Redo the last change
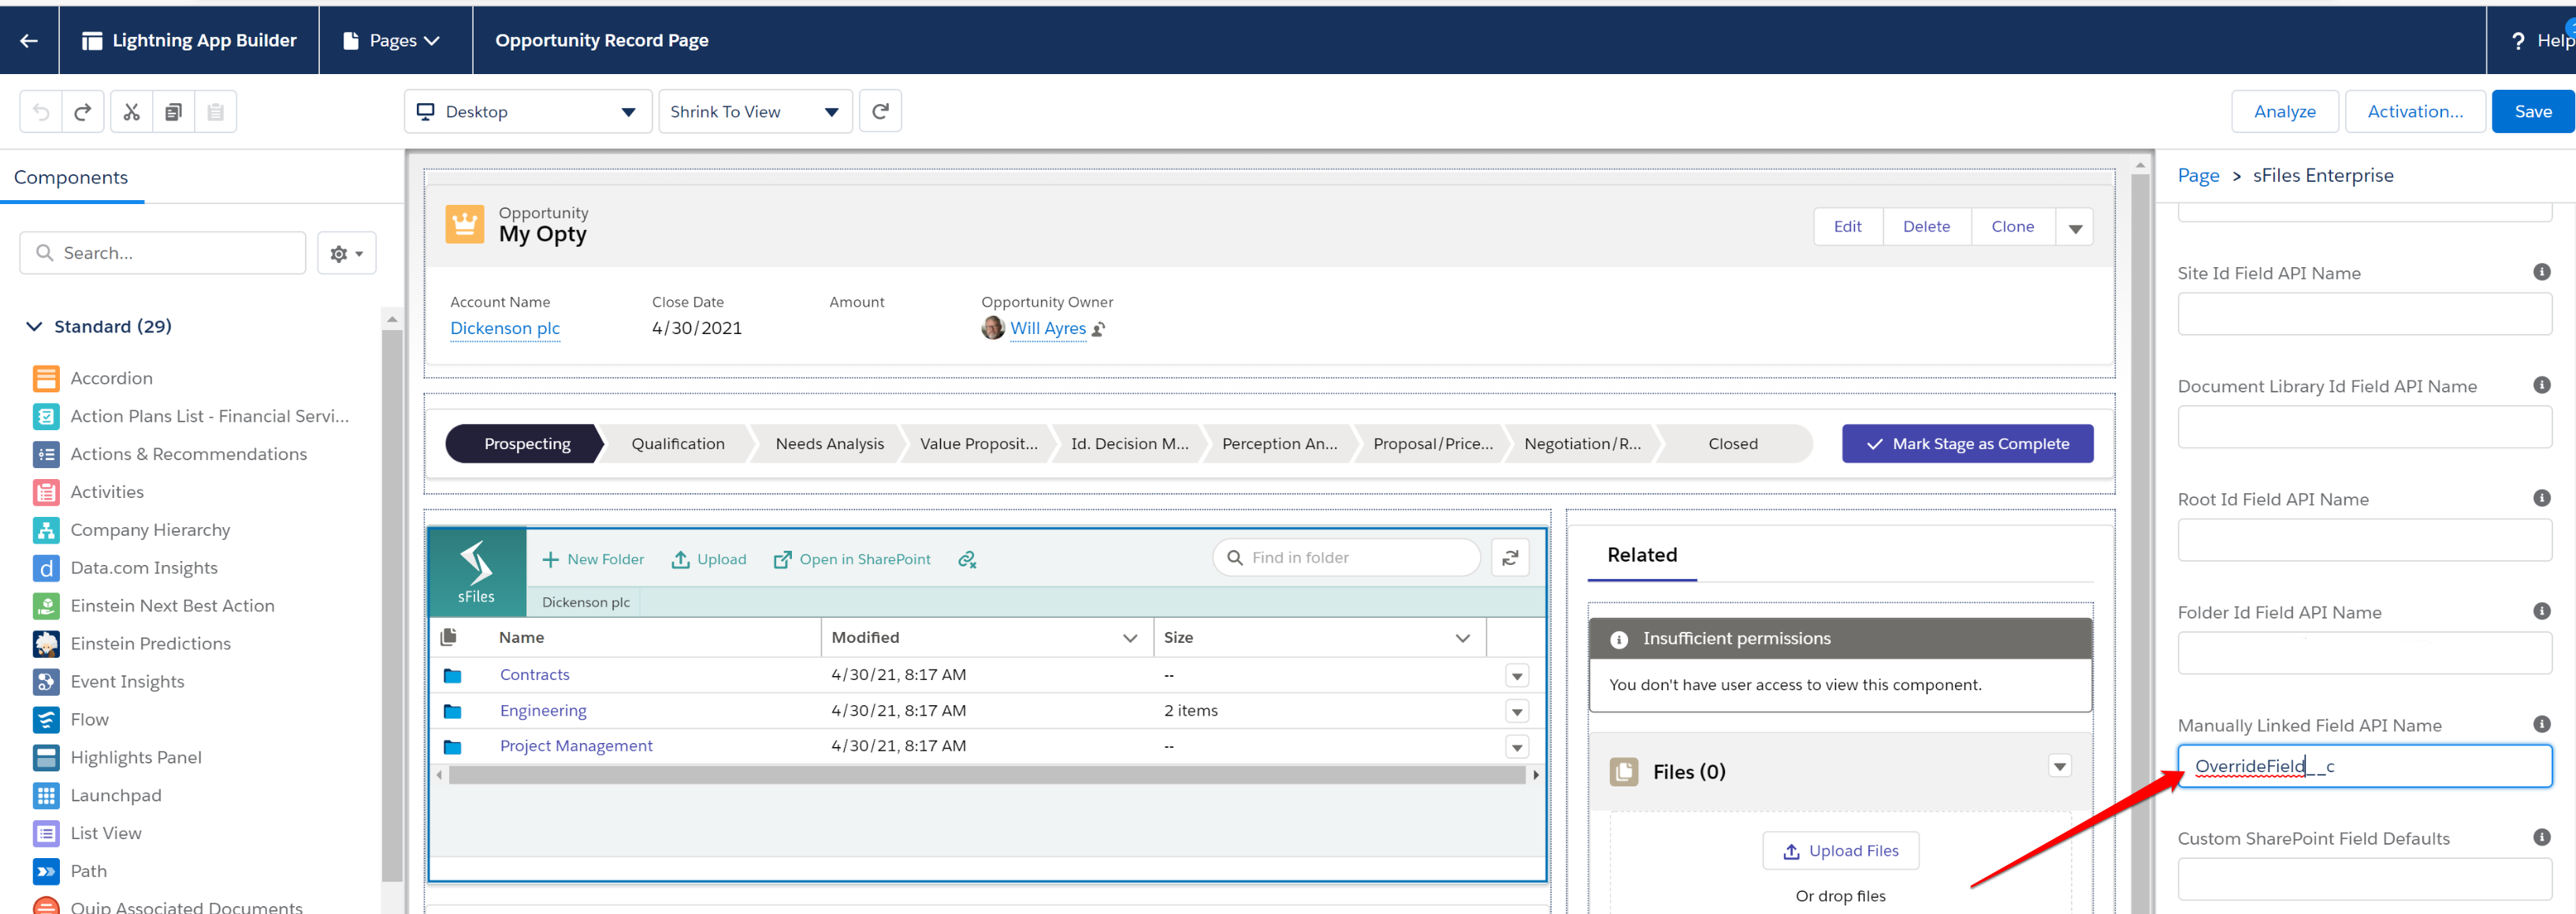Viewport: 2576px width, 914px height. 83,112
